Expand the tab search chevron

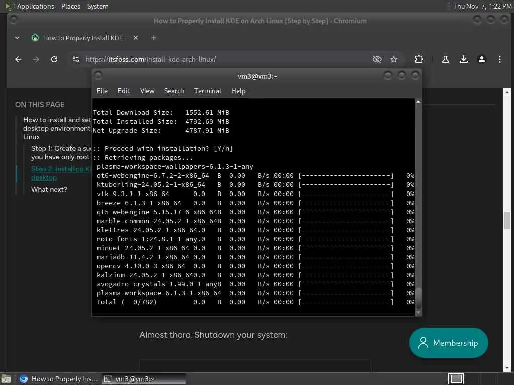click(x=17, y=38)
